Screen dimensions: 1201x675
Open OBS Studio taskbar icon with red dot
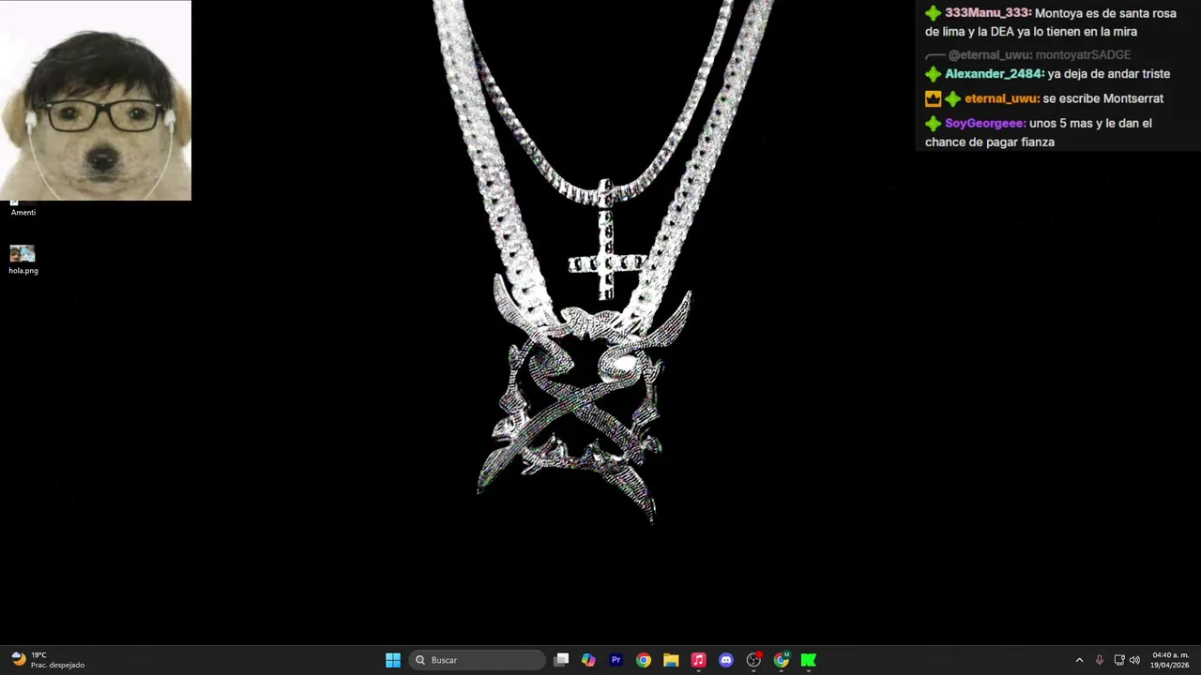pyautogui.click(x=753, y=660)
